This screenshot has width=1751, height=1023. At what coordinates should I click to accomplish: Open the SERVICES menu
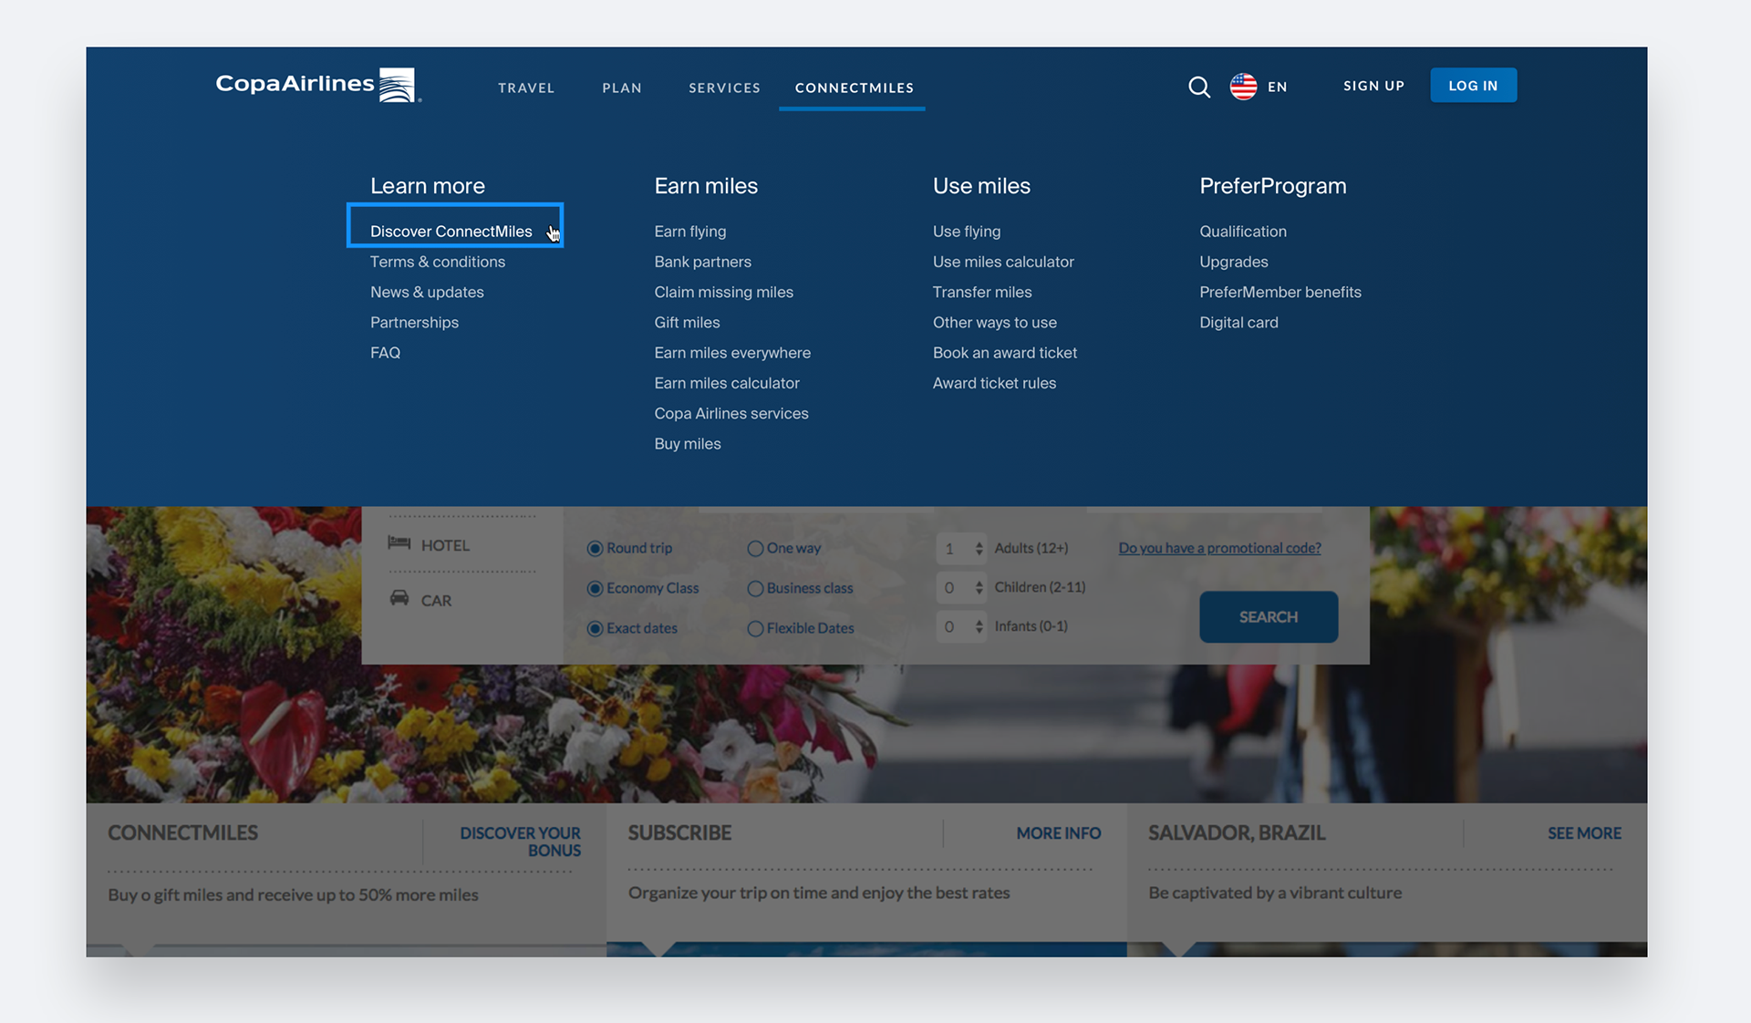(724, 88)
